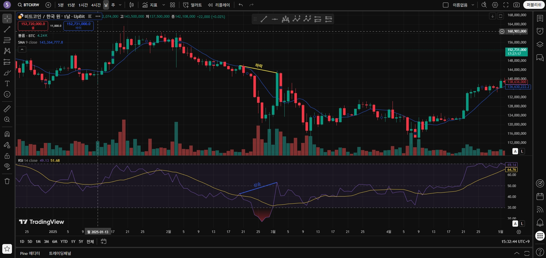Pick the 1-5 Elliott wave tool

(x=296, y=19)
